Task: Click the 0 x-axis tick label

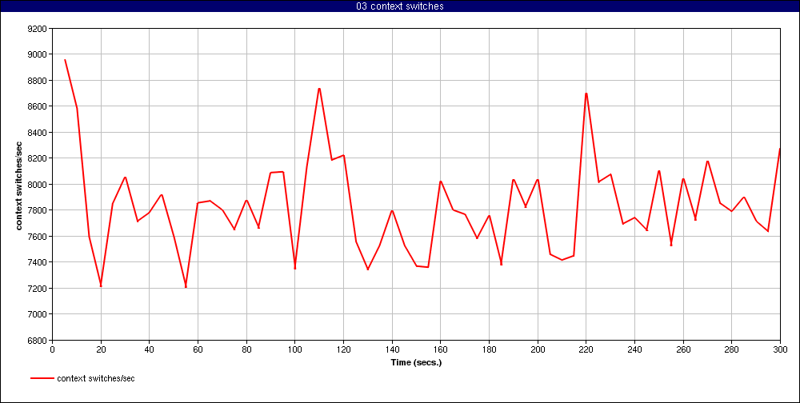Action: coord(53,350)
